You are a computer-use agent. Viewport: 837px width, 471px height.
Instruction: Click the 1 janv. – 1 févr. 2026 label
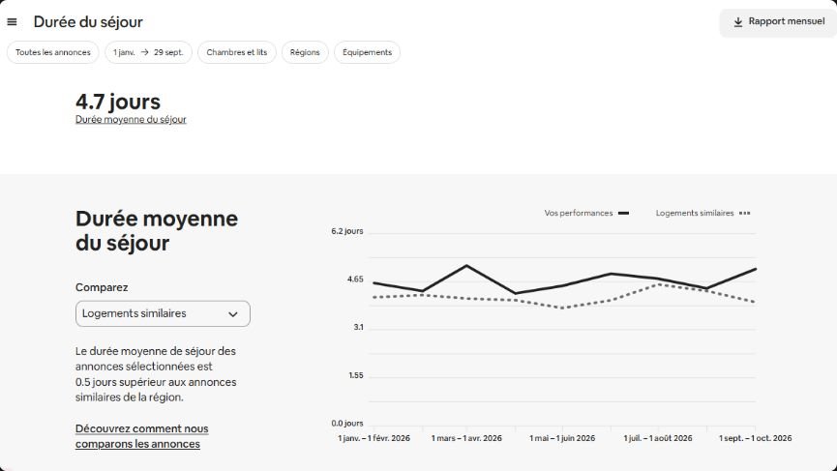click(374, 438)
